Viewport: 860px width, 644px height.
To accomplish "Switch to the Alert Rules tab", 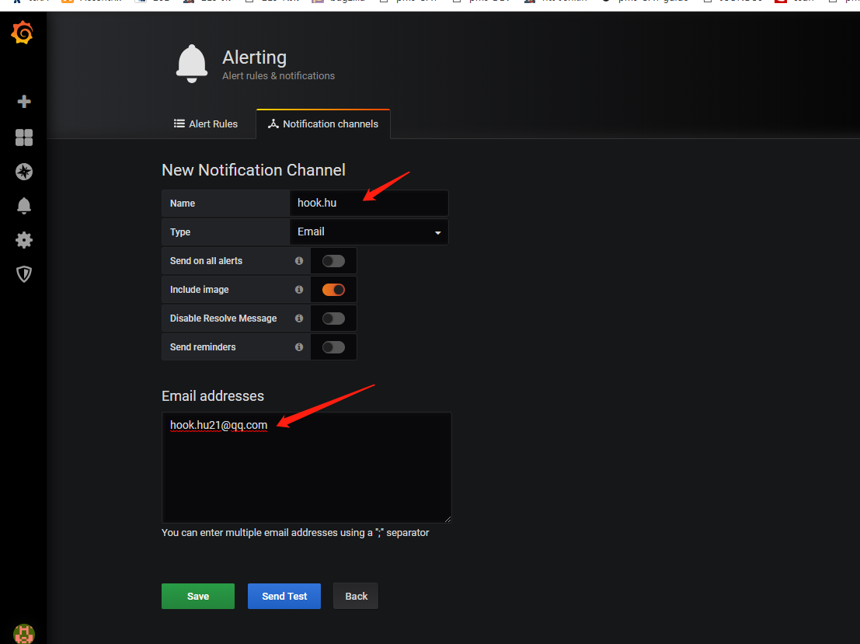I will click(x=205, y=124).
